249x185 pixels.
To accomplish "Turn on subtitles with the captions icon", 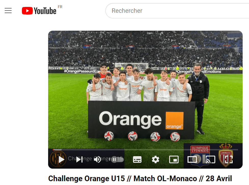I will (137, 159).
